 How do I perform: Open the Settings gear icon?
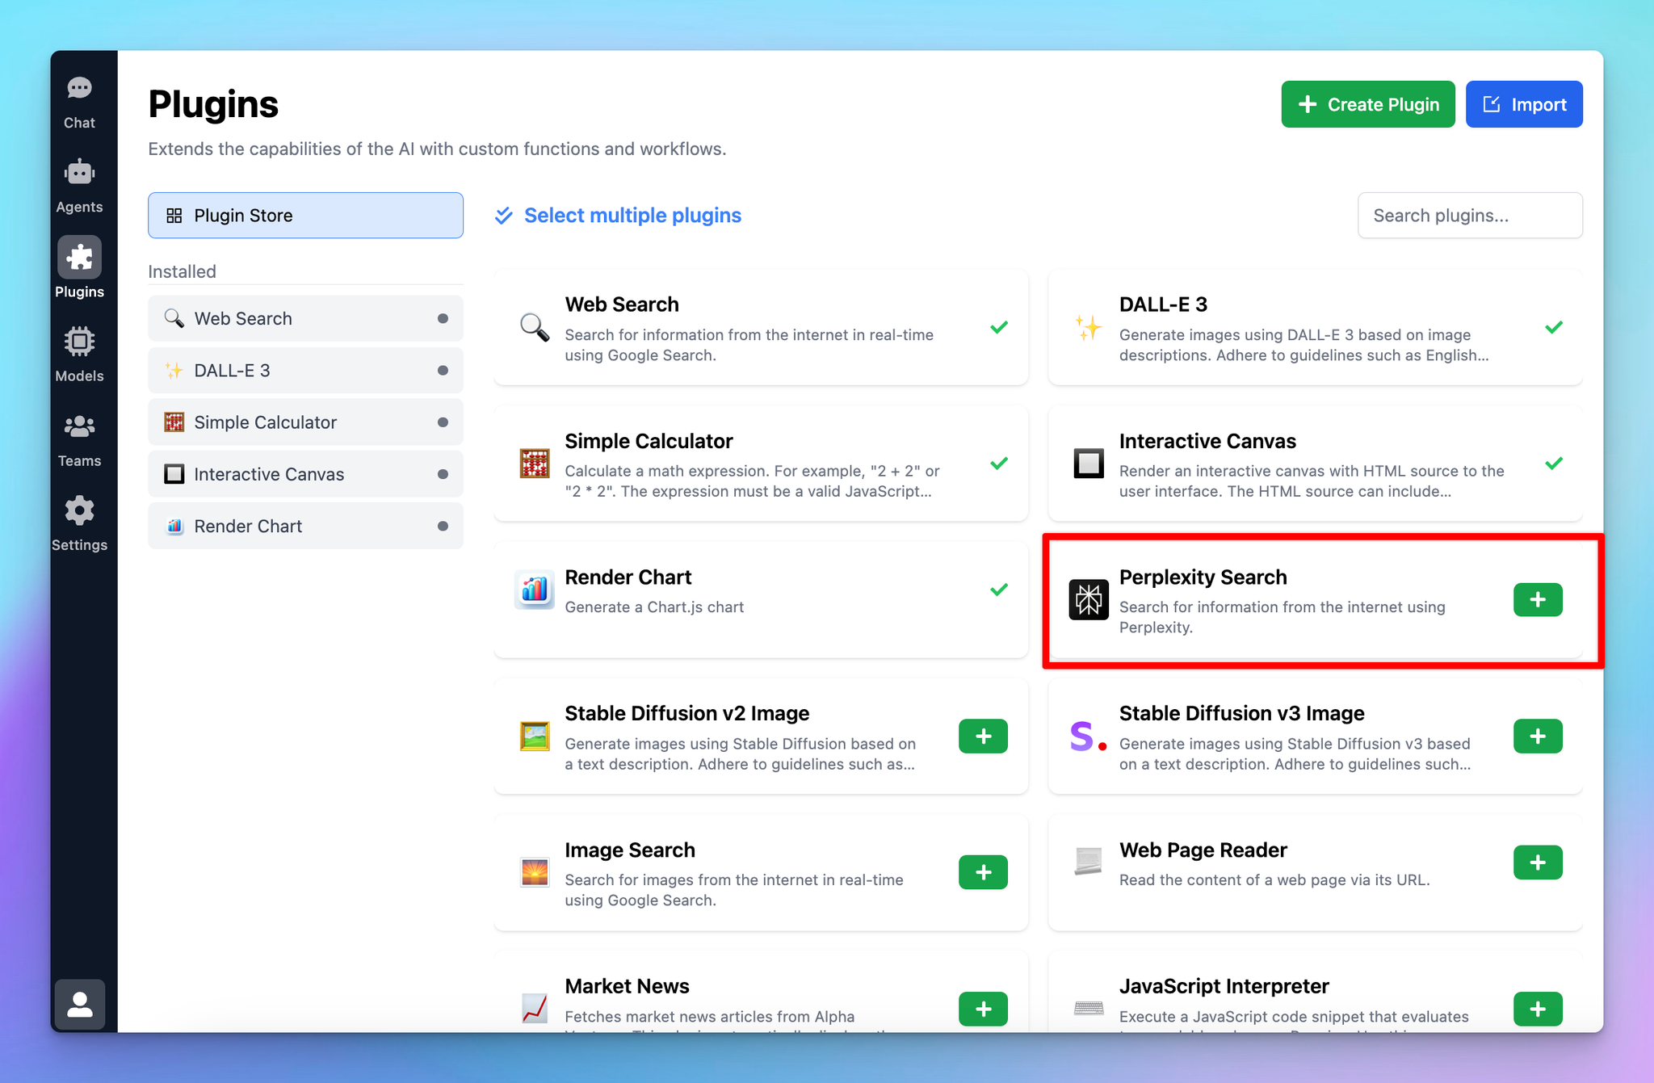(79, 510)
